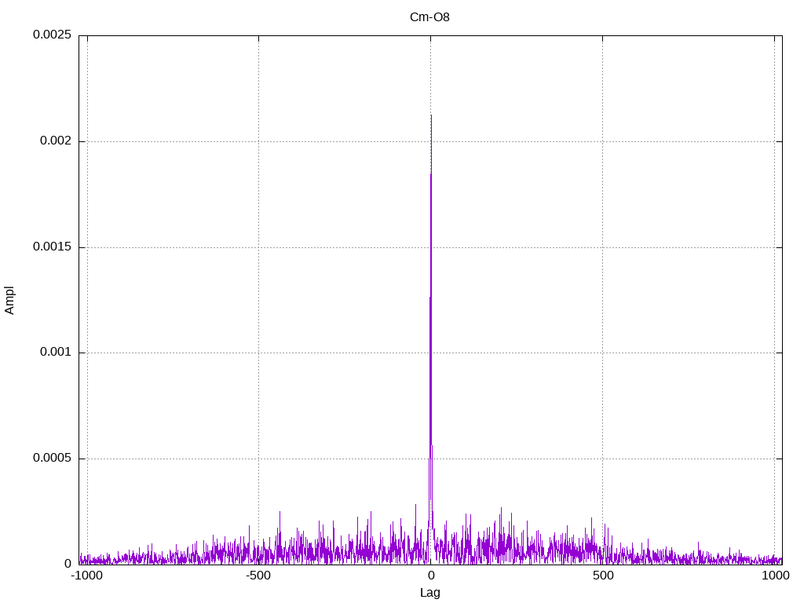This screenshot has height=603, width=804.
Task: Click the grid intersection at lag 500, amplitude 0.0015
Action: pos(602,247)
